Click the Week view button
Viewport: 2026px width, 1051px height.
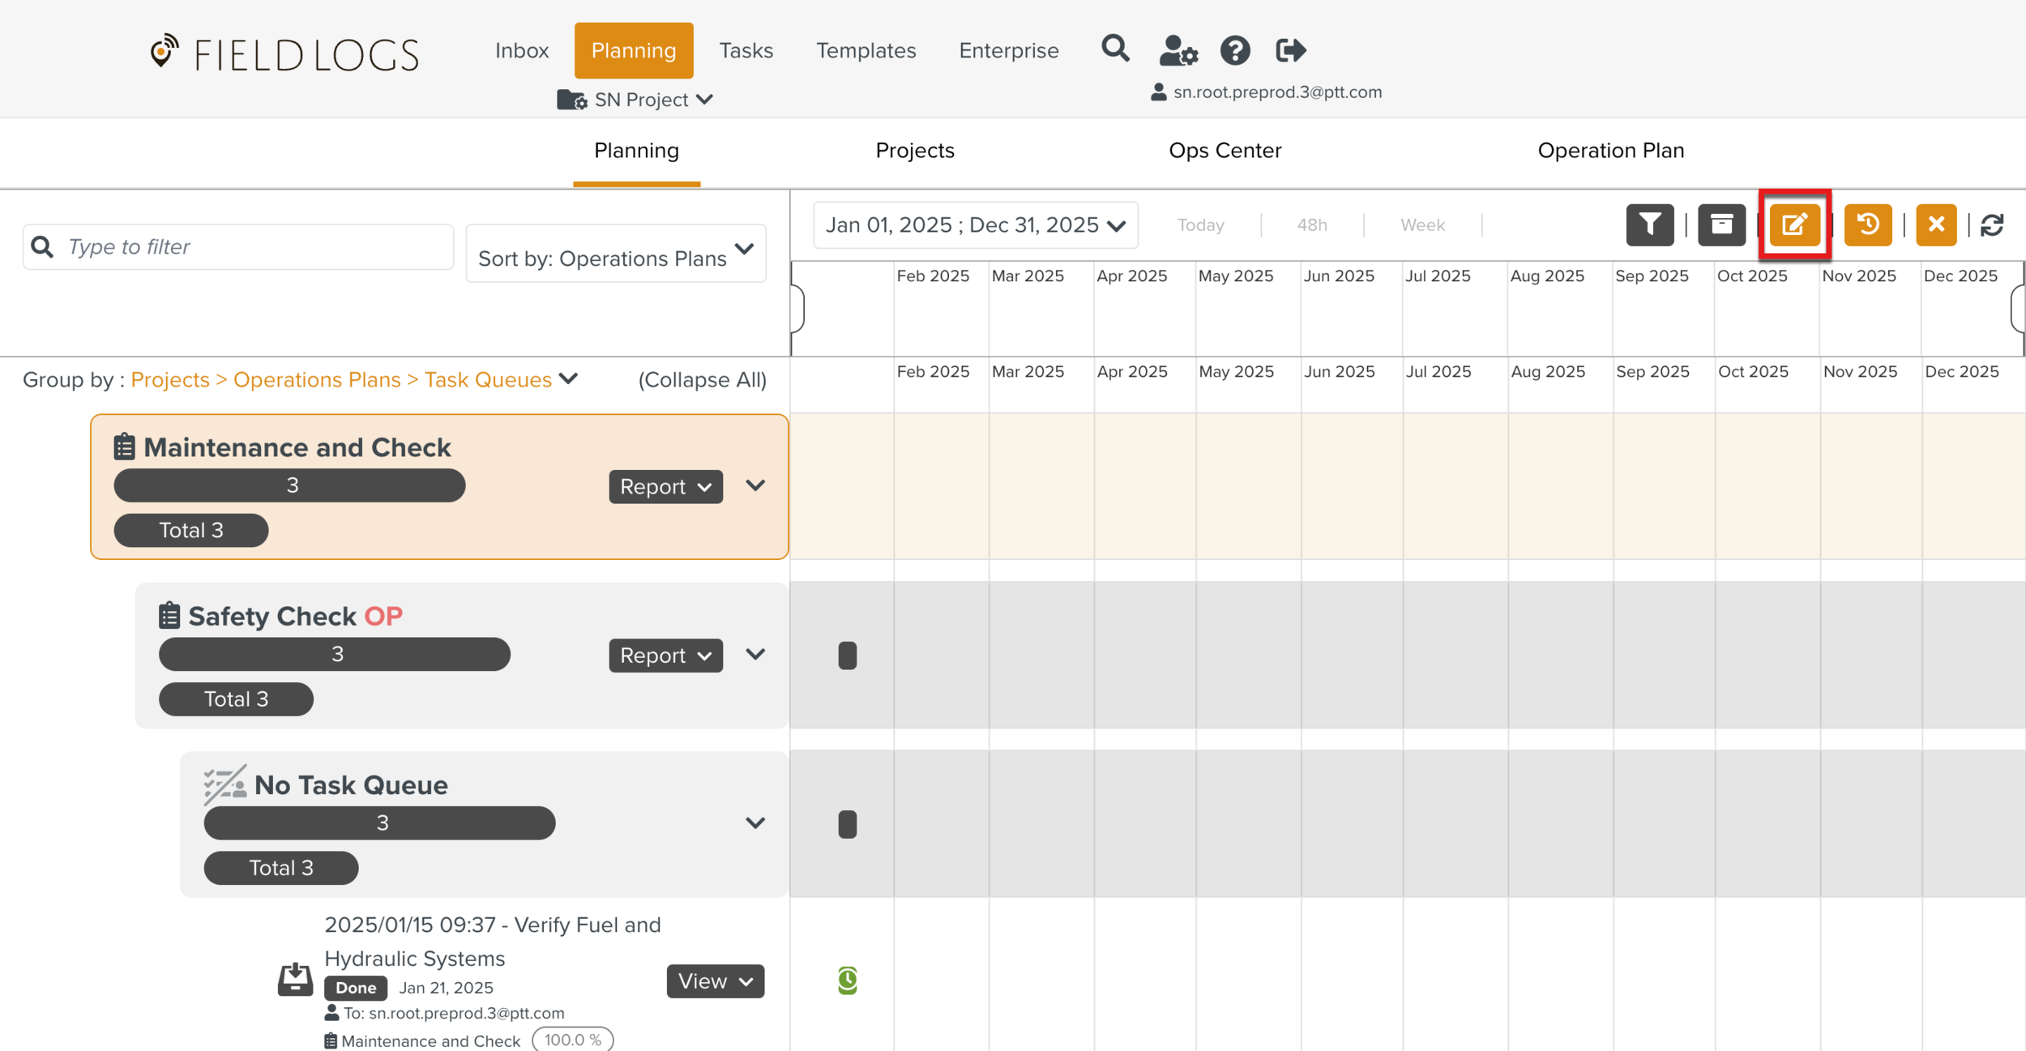[x=1422, y=225]
